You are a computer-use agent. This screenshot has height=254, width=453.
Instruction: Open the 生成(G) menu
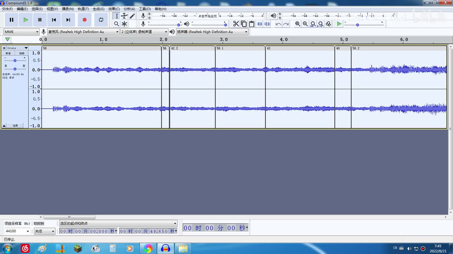pyautogui.click(x=98, y=9)
